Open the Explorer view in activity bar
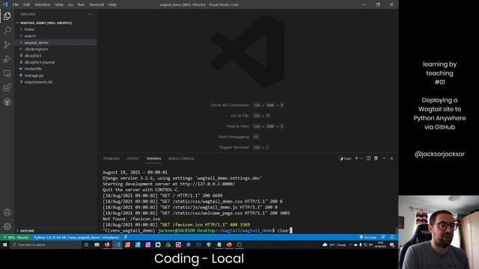 click(x=7, y=16)
